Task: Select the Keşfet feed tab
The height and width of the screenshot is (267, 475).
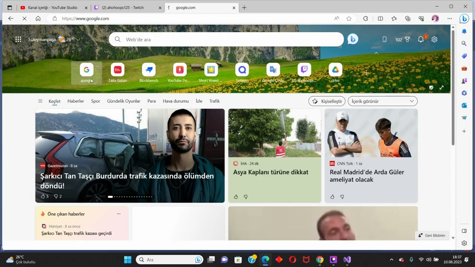Action: click(54, 101)
